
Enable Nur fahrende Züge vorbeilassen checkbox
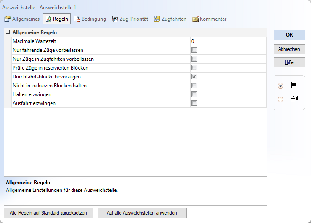point(194,50)
